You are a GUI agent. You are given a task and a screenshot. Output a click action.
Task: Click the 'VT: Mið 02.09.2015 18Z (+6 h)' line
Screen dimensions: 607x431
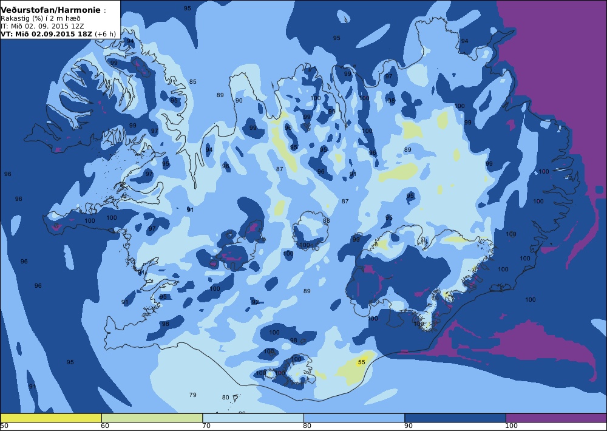(x=58, y=34)
